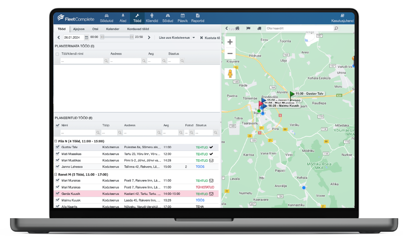Open the Kasutusjuhend user guide
Image resolution: width=403 pixels, height=239 pixels.
coord(342,18)
